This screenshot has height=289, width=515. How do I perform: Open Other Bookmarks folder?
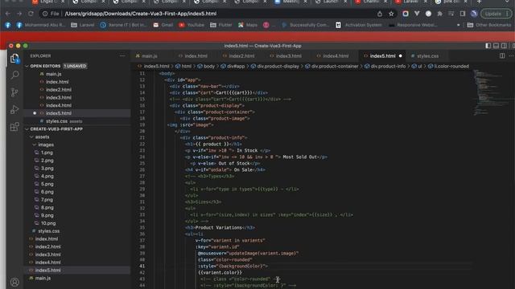click(x=489, y=25)
